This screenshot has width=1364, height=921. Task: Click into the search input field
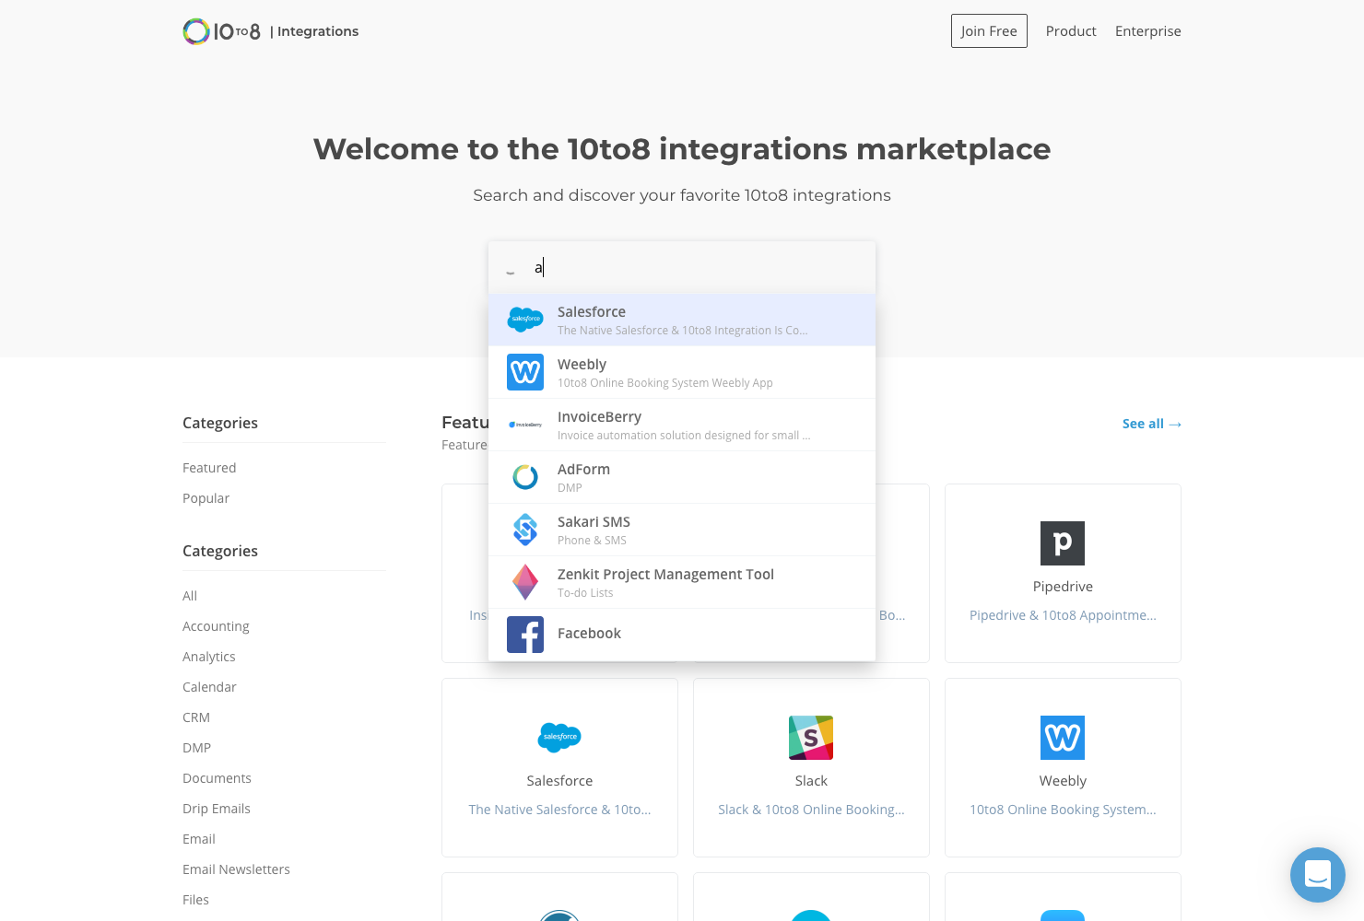682,268
